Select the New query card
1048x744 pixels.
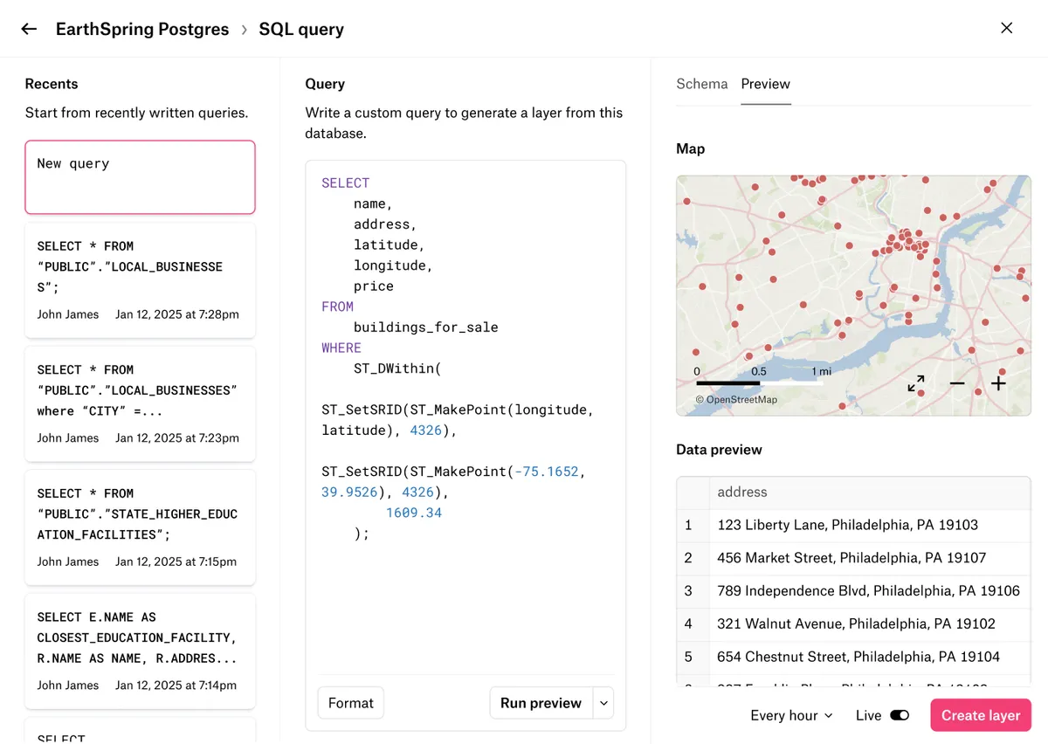click(140, 177)
